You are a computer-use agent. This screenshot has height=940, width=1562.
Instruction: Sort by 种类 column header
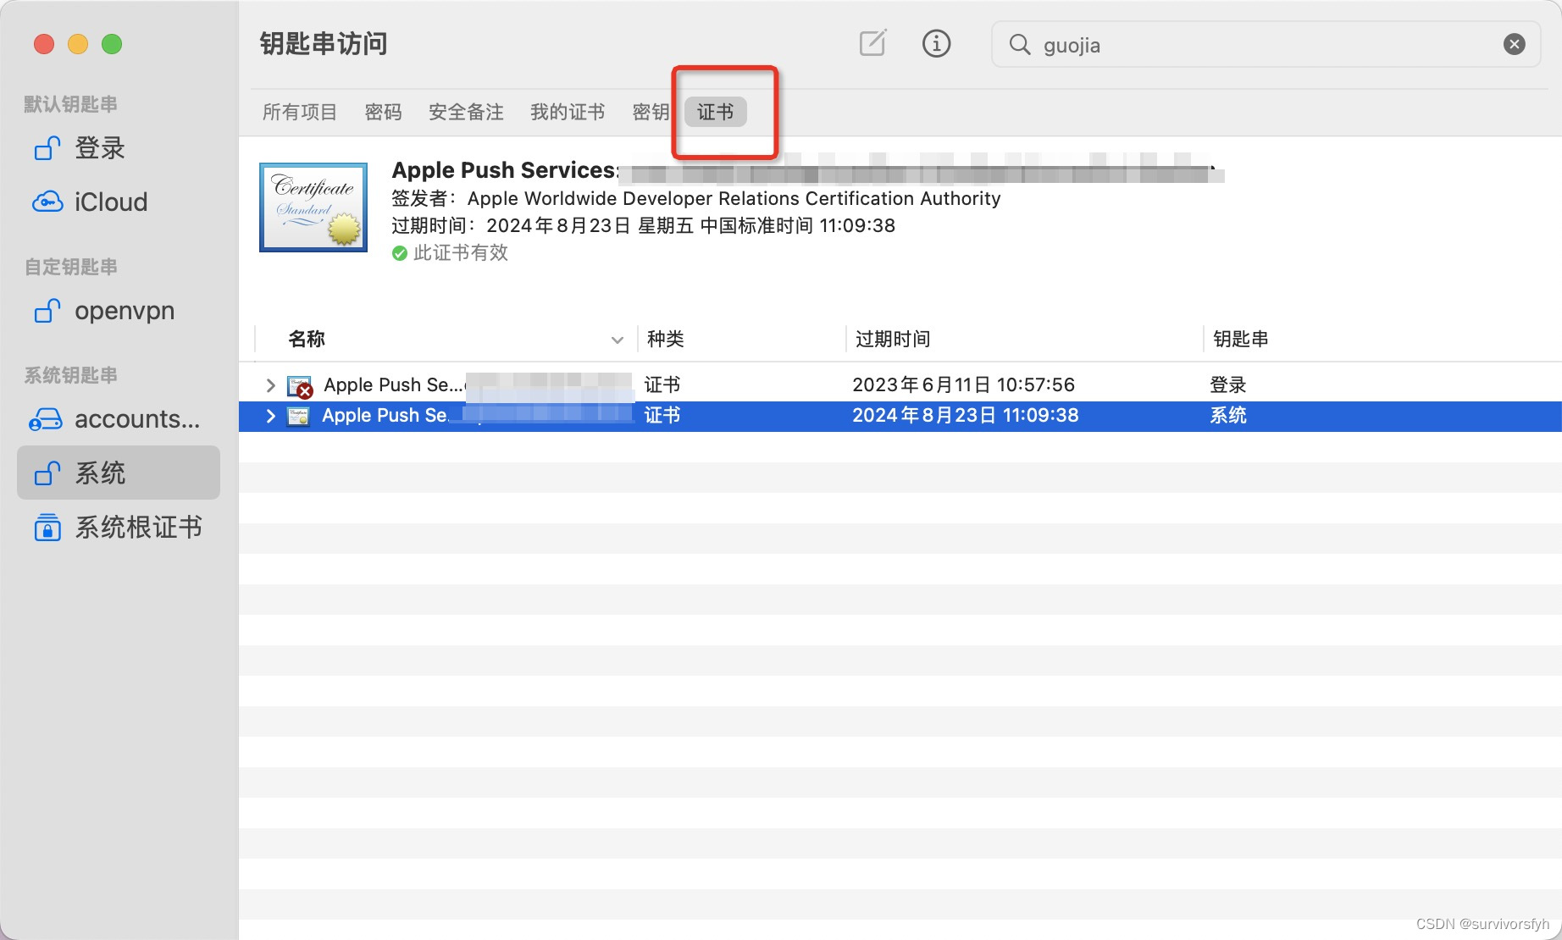tap(666, 339)
